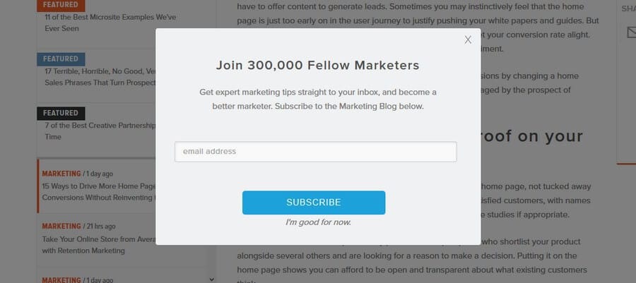The image size is (636, 283).
Task: Expand the sidebar with the down chevron
Action: pos(211,279)
